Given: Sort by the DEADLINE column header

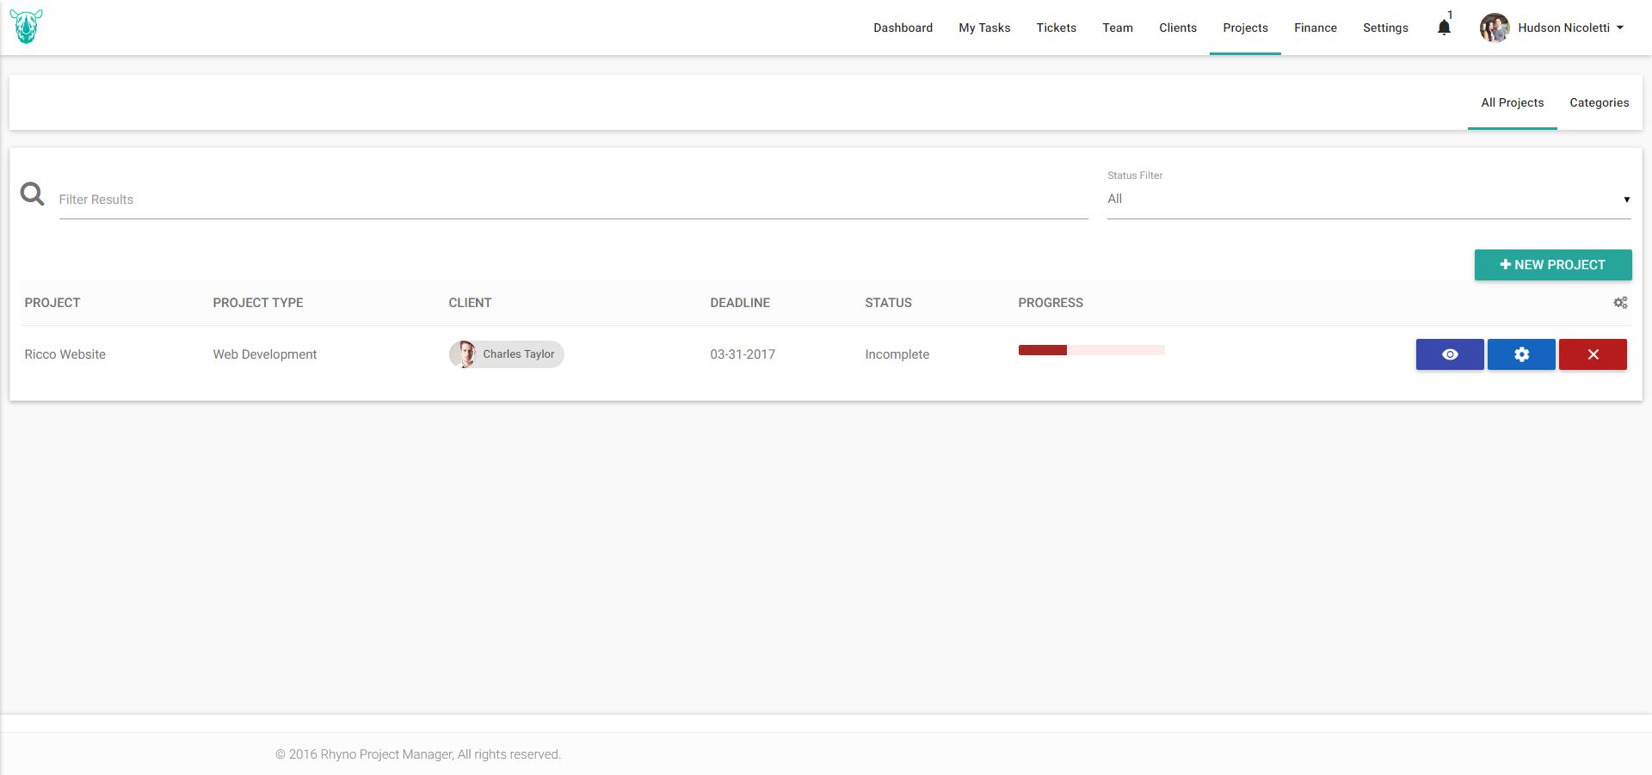Looking at the screenshot, I should pos(740,303).
